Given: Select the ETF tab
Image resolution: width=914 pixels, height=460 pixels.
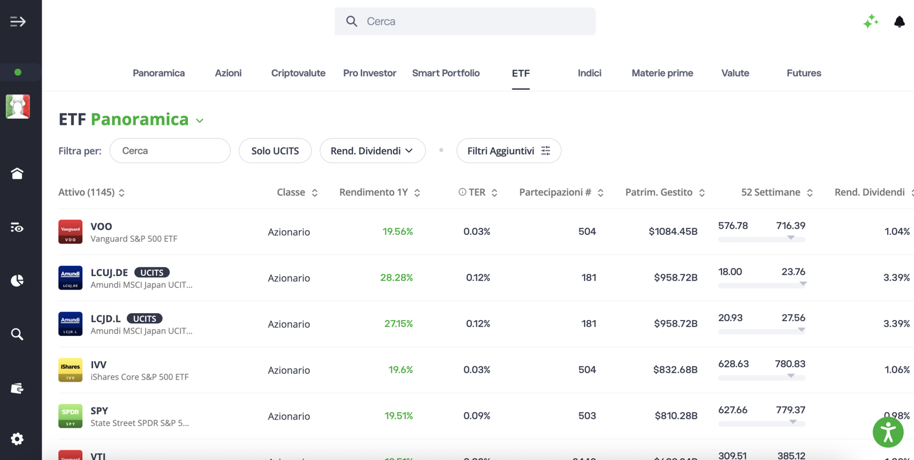Looking at the screenshot, I should point(520,73).
